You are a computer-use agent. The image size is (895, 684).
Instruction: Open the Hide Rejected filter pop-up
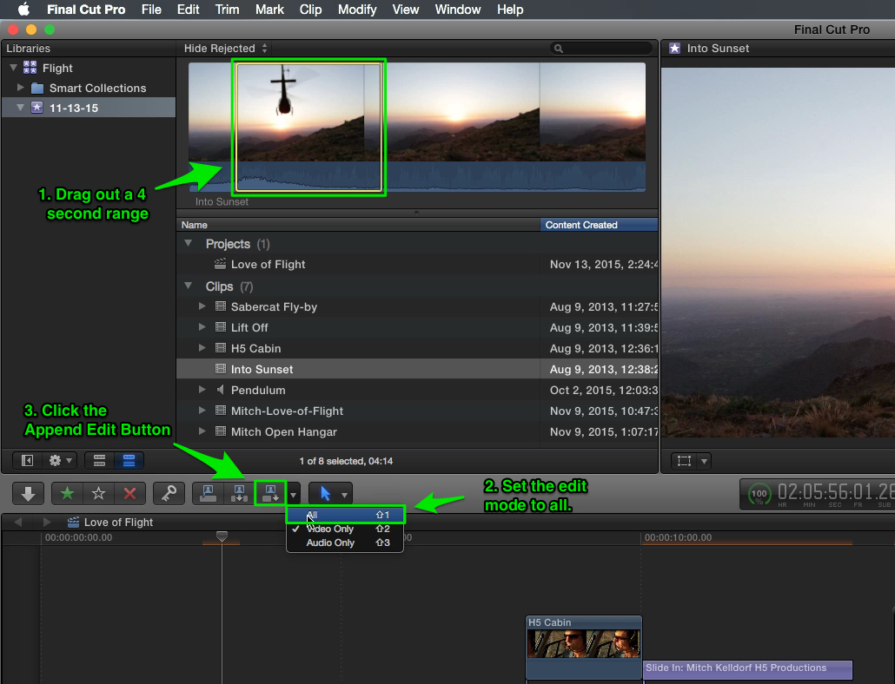[x=225, y=49]
